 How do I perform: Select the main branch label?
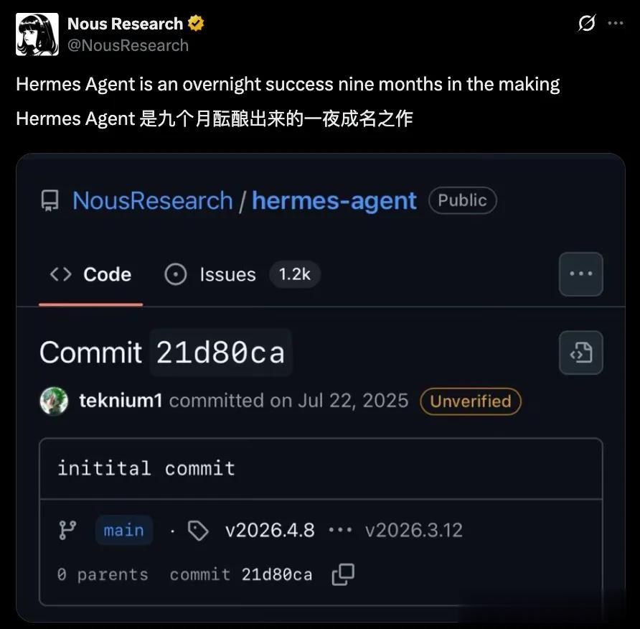[x=124, y=530]
